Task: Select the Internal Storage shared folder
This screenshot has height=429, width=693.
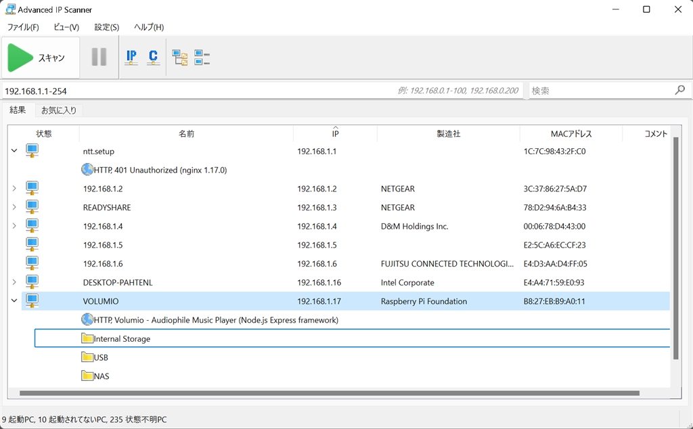Action: (122, 338)
